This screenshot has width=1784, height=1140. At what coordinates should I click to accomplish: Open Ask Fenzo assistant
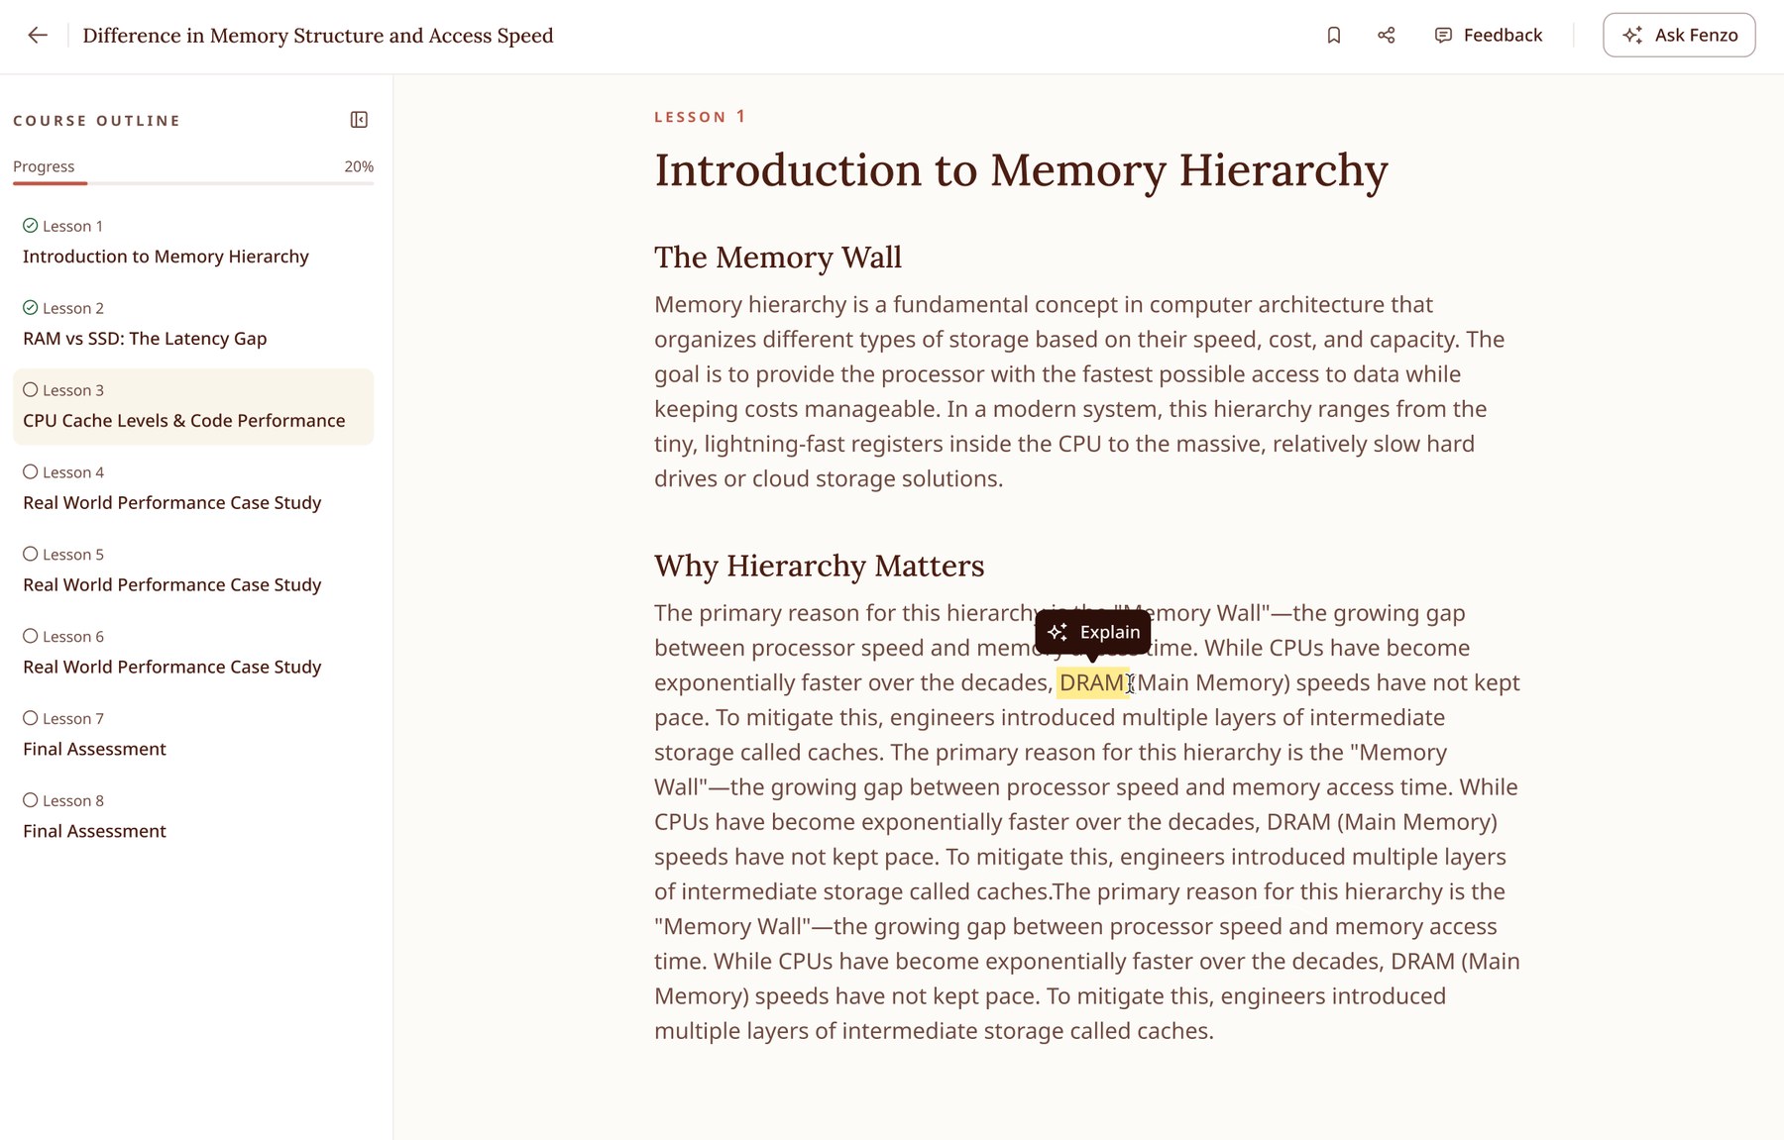pyautogui.click(x=1679, y=36)
